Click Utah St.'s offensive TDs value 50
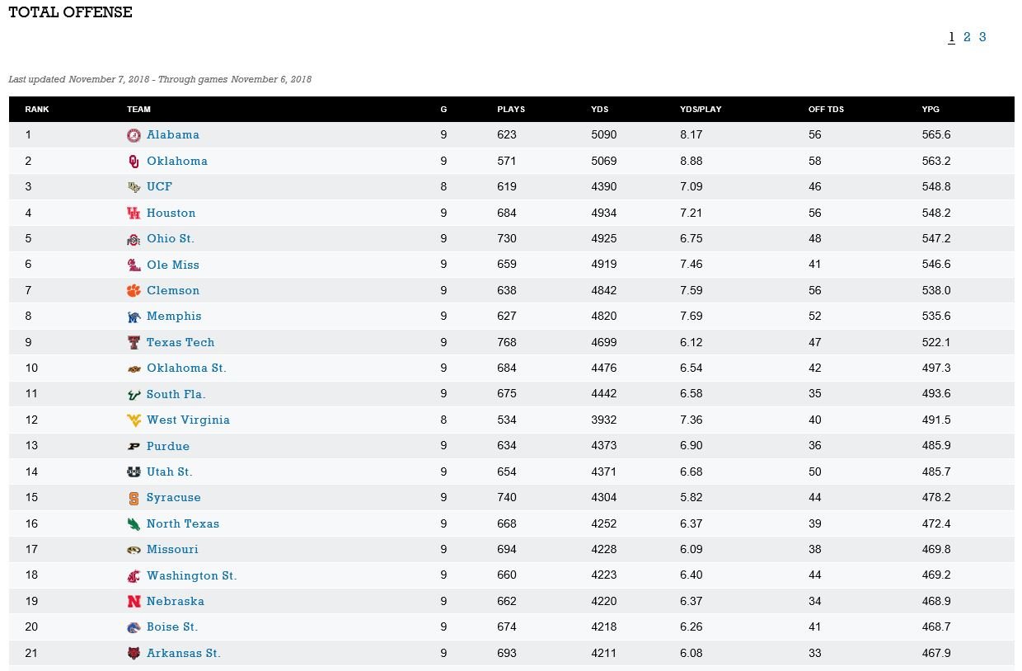 [815, 472]
